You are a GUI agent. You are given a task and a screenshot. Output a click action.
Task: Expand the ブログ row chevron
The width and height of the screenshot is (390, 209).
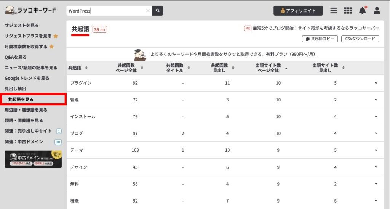(x=376, y=133)
